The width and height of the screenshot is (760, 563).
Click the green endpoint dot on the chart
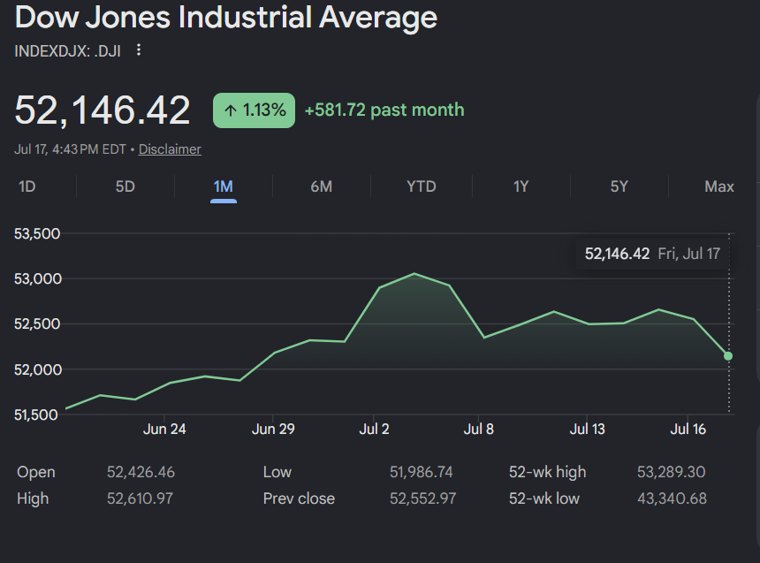coord(728,356)
